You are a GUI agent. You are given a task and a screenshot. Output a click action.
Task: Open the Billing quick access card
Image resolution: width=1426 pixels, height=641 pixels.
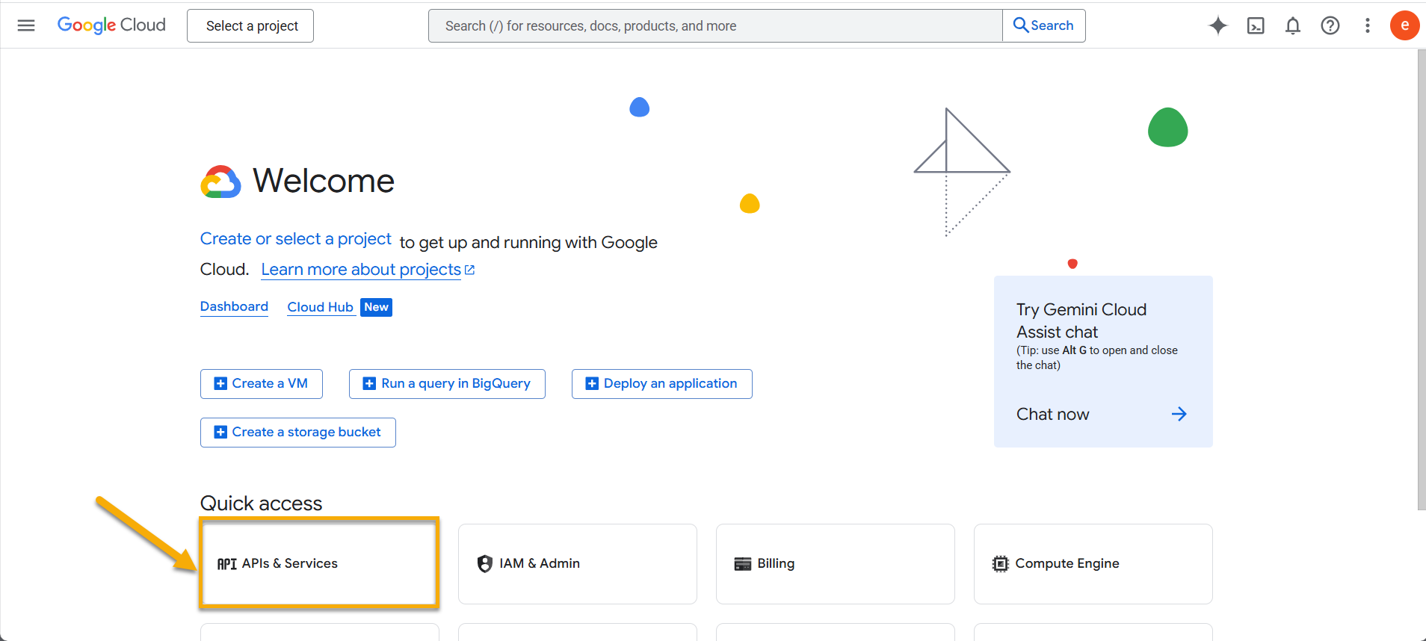pos(836,564)
